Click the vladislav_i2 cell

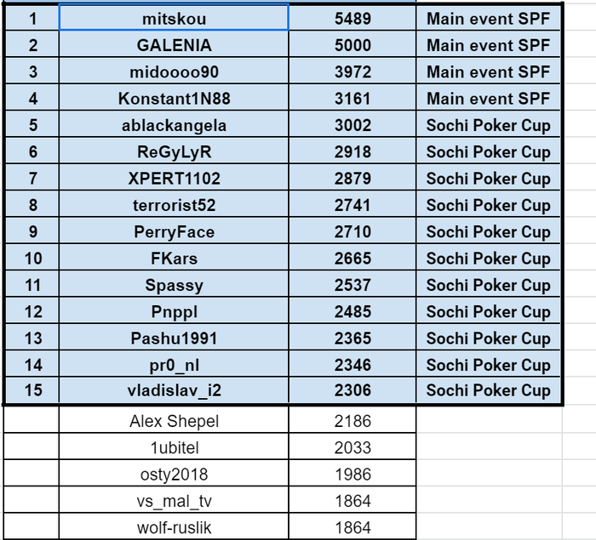click(x=174, y=390)
